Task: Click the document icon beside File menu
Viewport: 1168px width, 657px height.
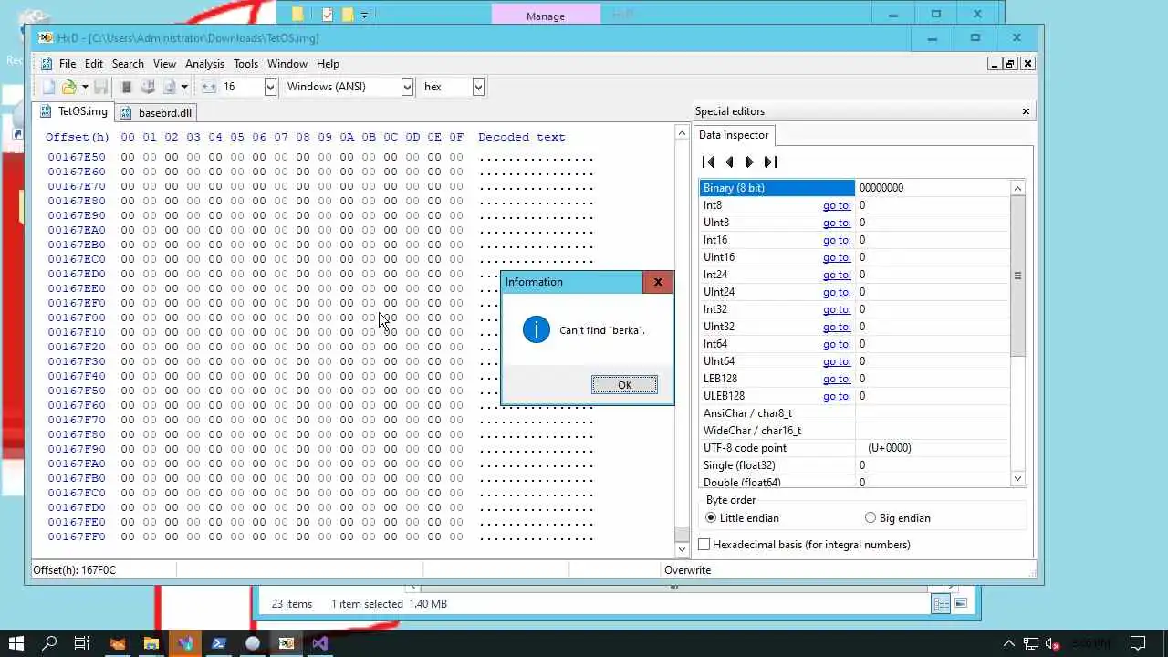Action: pyautogui.click(x=47, y=64)
